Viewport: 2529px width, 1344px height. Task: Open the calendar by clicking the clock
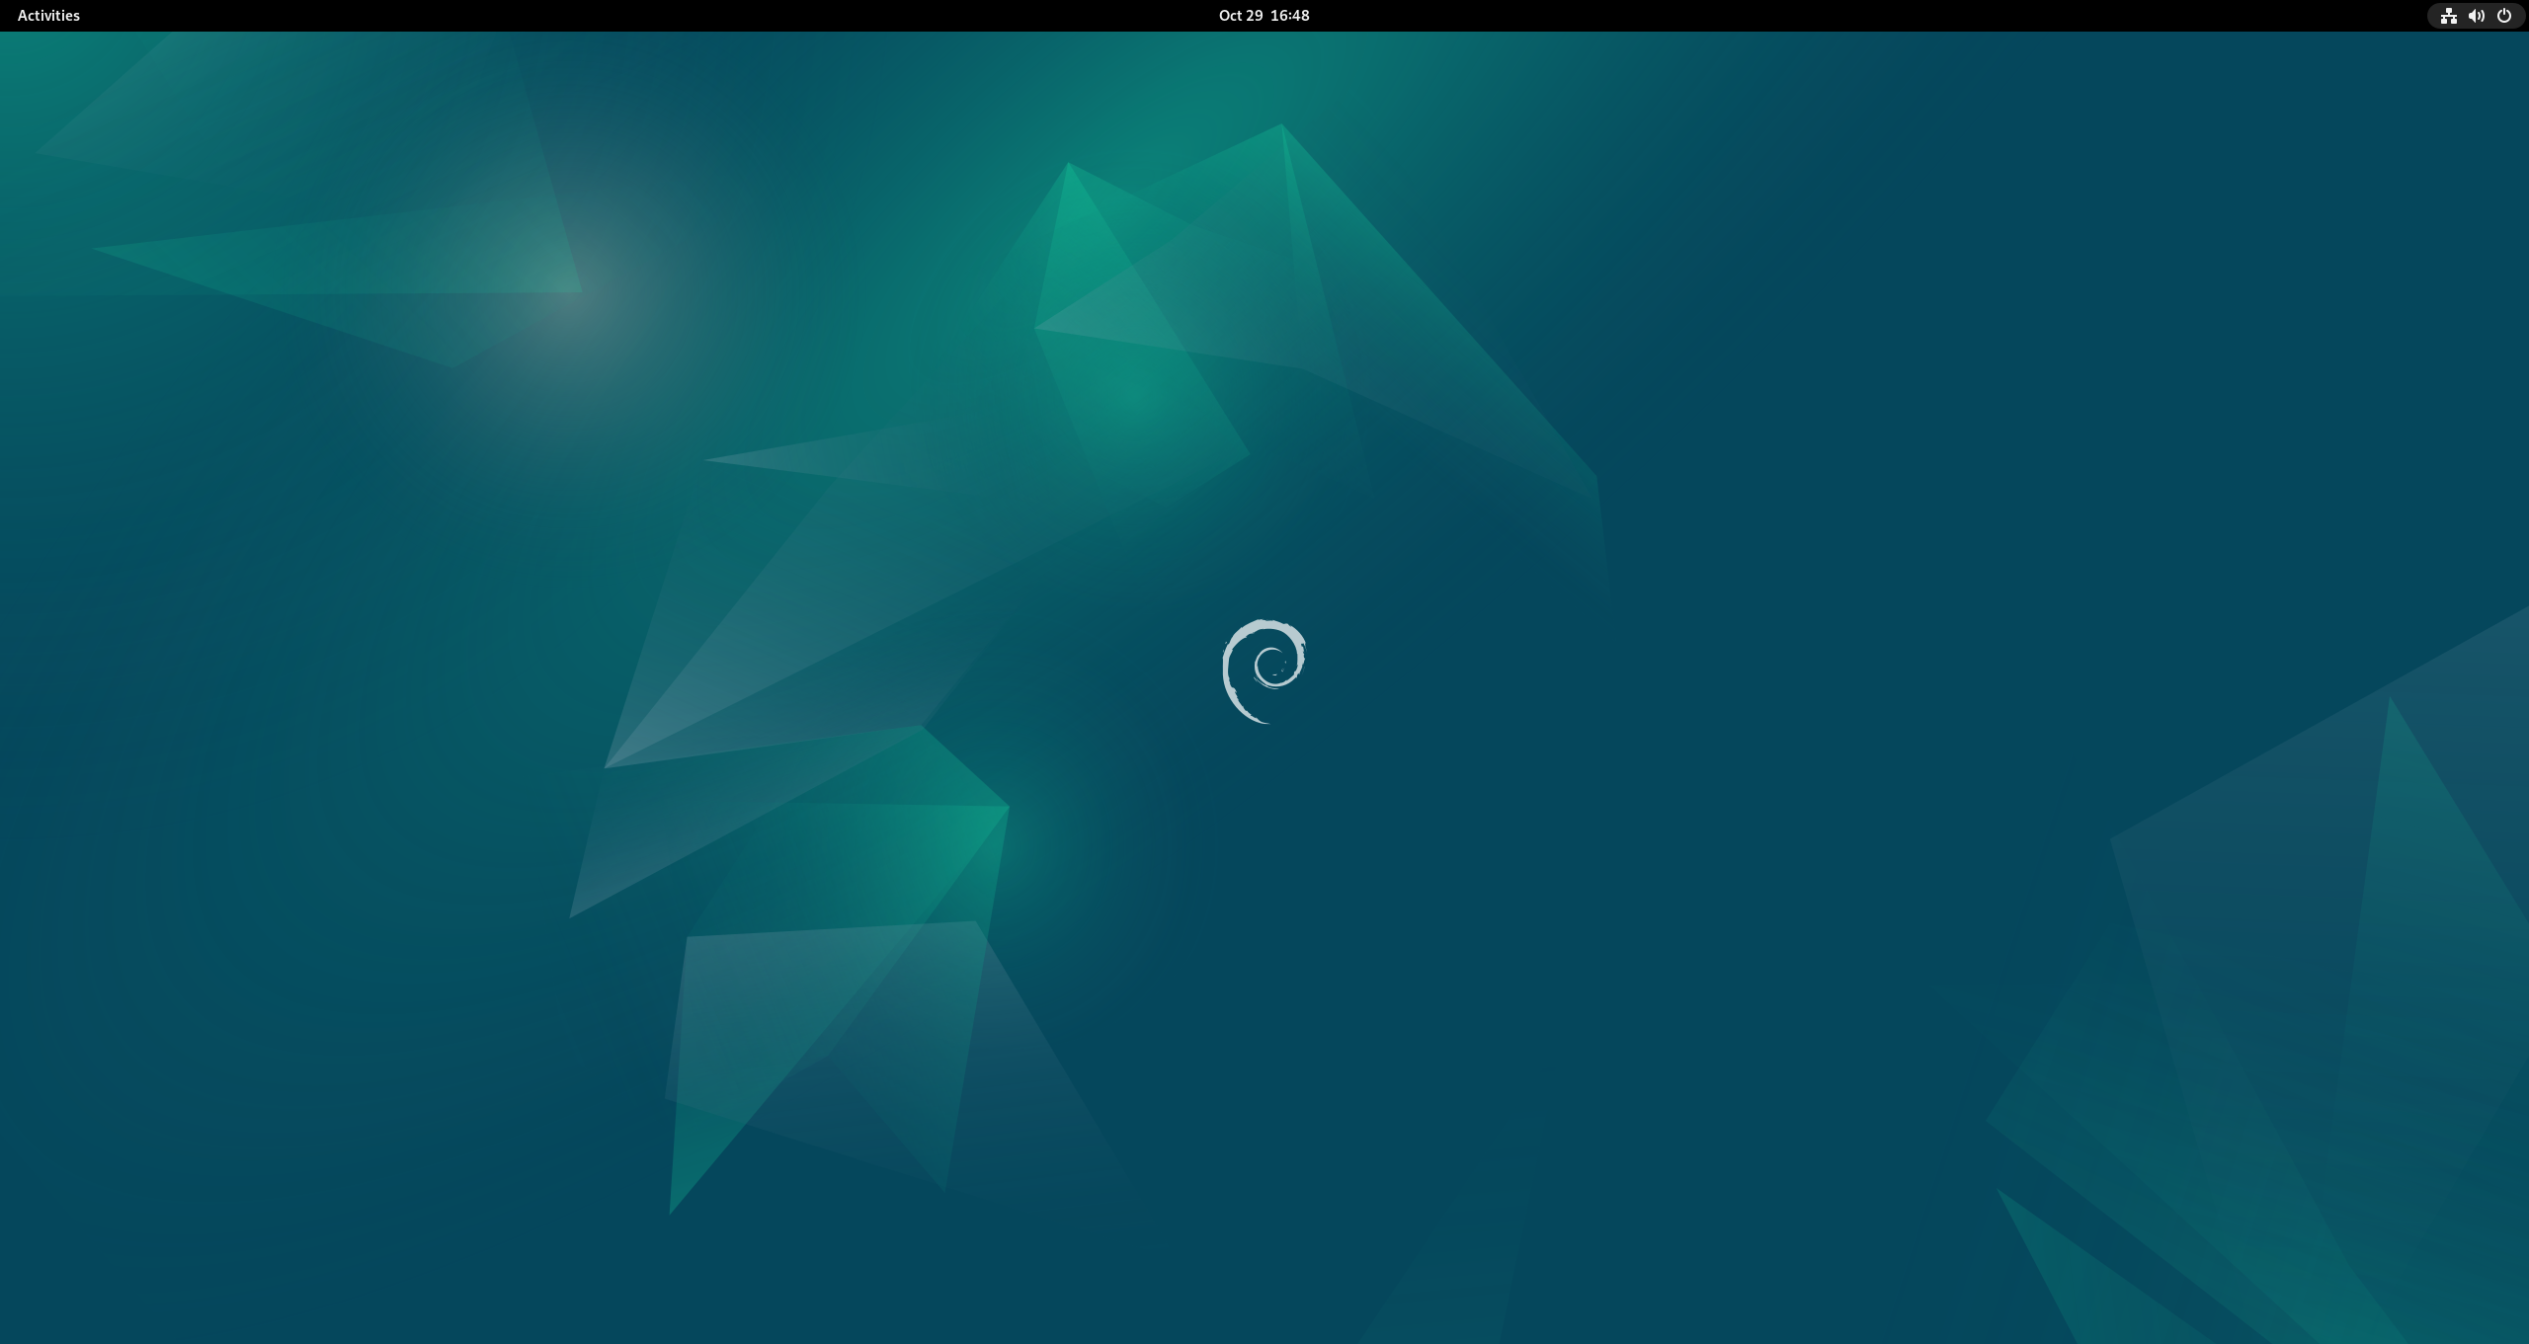[x=1264, y=15]
